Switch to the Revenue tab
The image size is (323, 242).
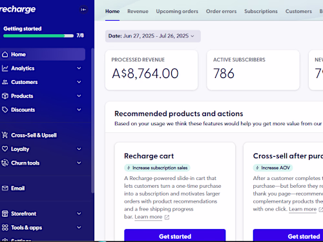coord(138,11)
